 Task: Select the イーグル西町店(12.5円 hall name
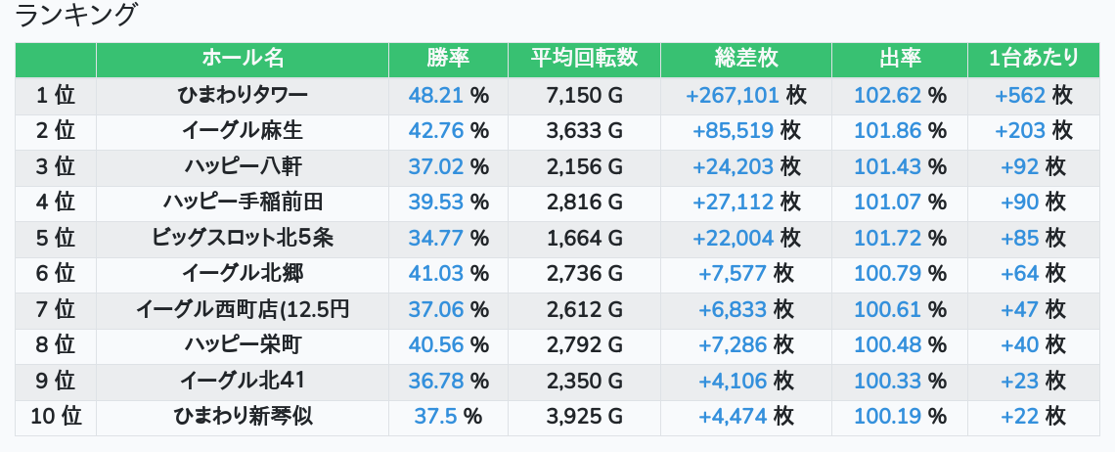pos(243,310)
